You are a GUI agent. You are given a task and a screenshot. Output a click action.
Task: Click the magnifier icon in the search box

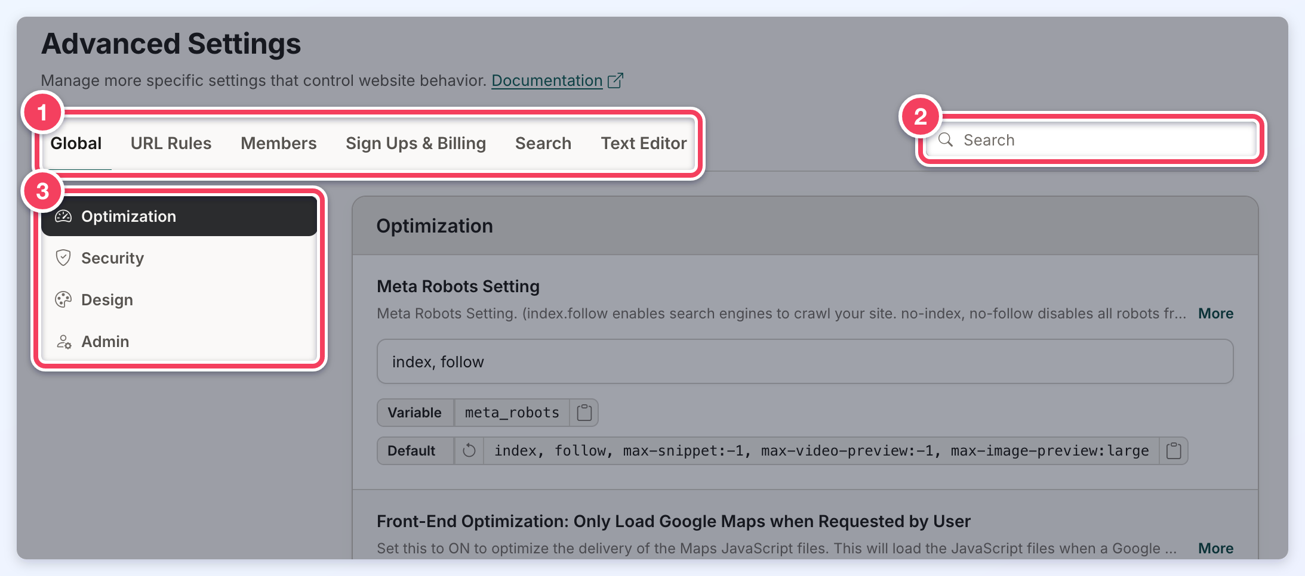click(x=946, y=140)
